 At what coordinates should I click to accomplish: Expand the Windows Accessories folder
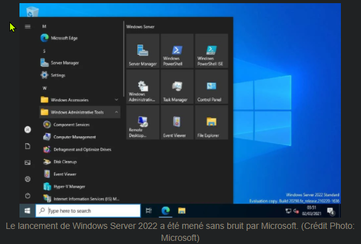80,100
